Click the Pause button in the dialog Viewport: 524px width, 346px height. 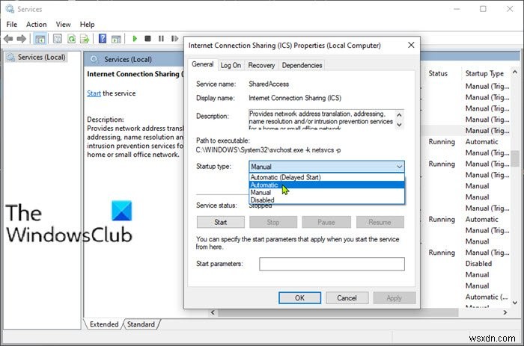326,222
